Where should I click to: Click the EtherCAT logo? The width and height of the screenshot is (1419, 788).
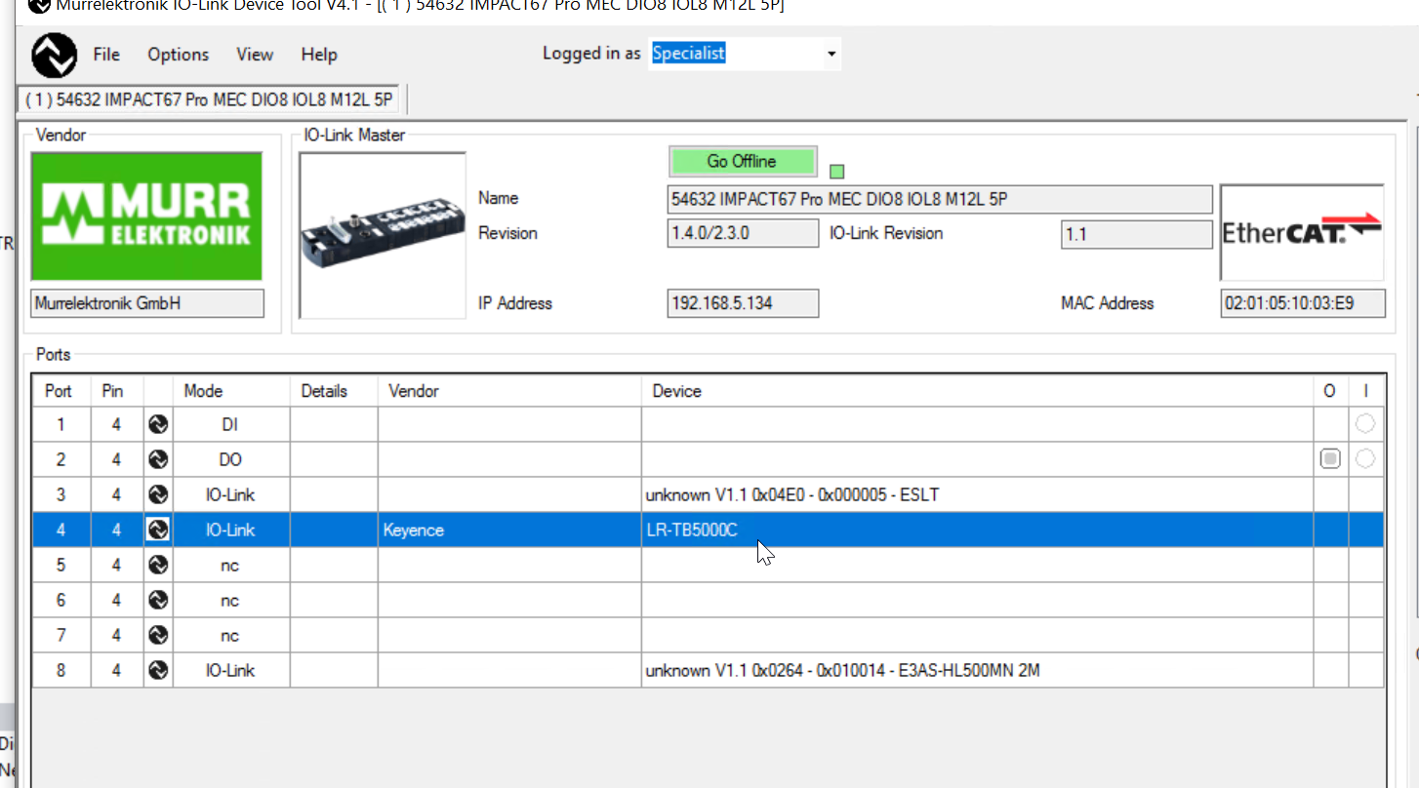pyautogui.click(x=1302, y=232)
